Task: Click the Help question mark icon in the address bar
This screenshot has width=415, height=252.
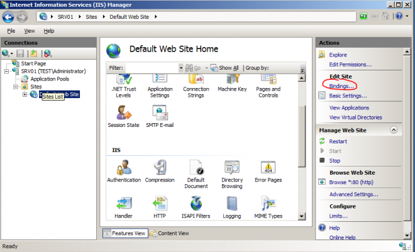Action: [x=399, y=16]
